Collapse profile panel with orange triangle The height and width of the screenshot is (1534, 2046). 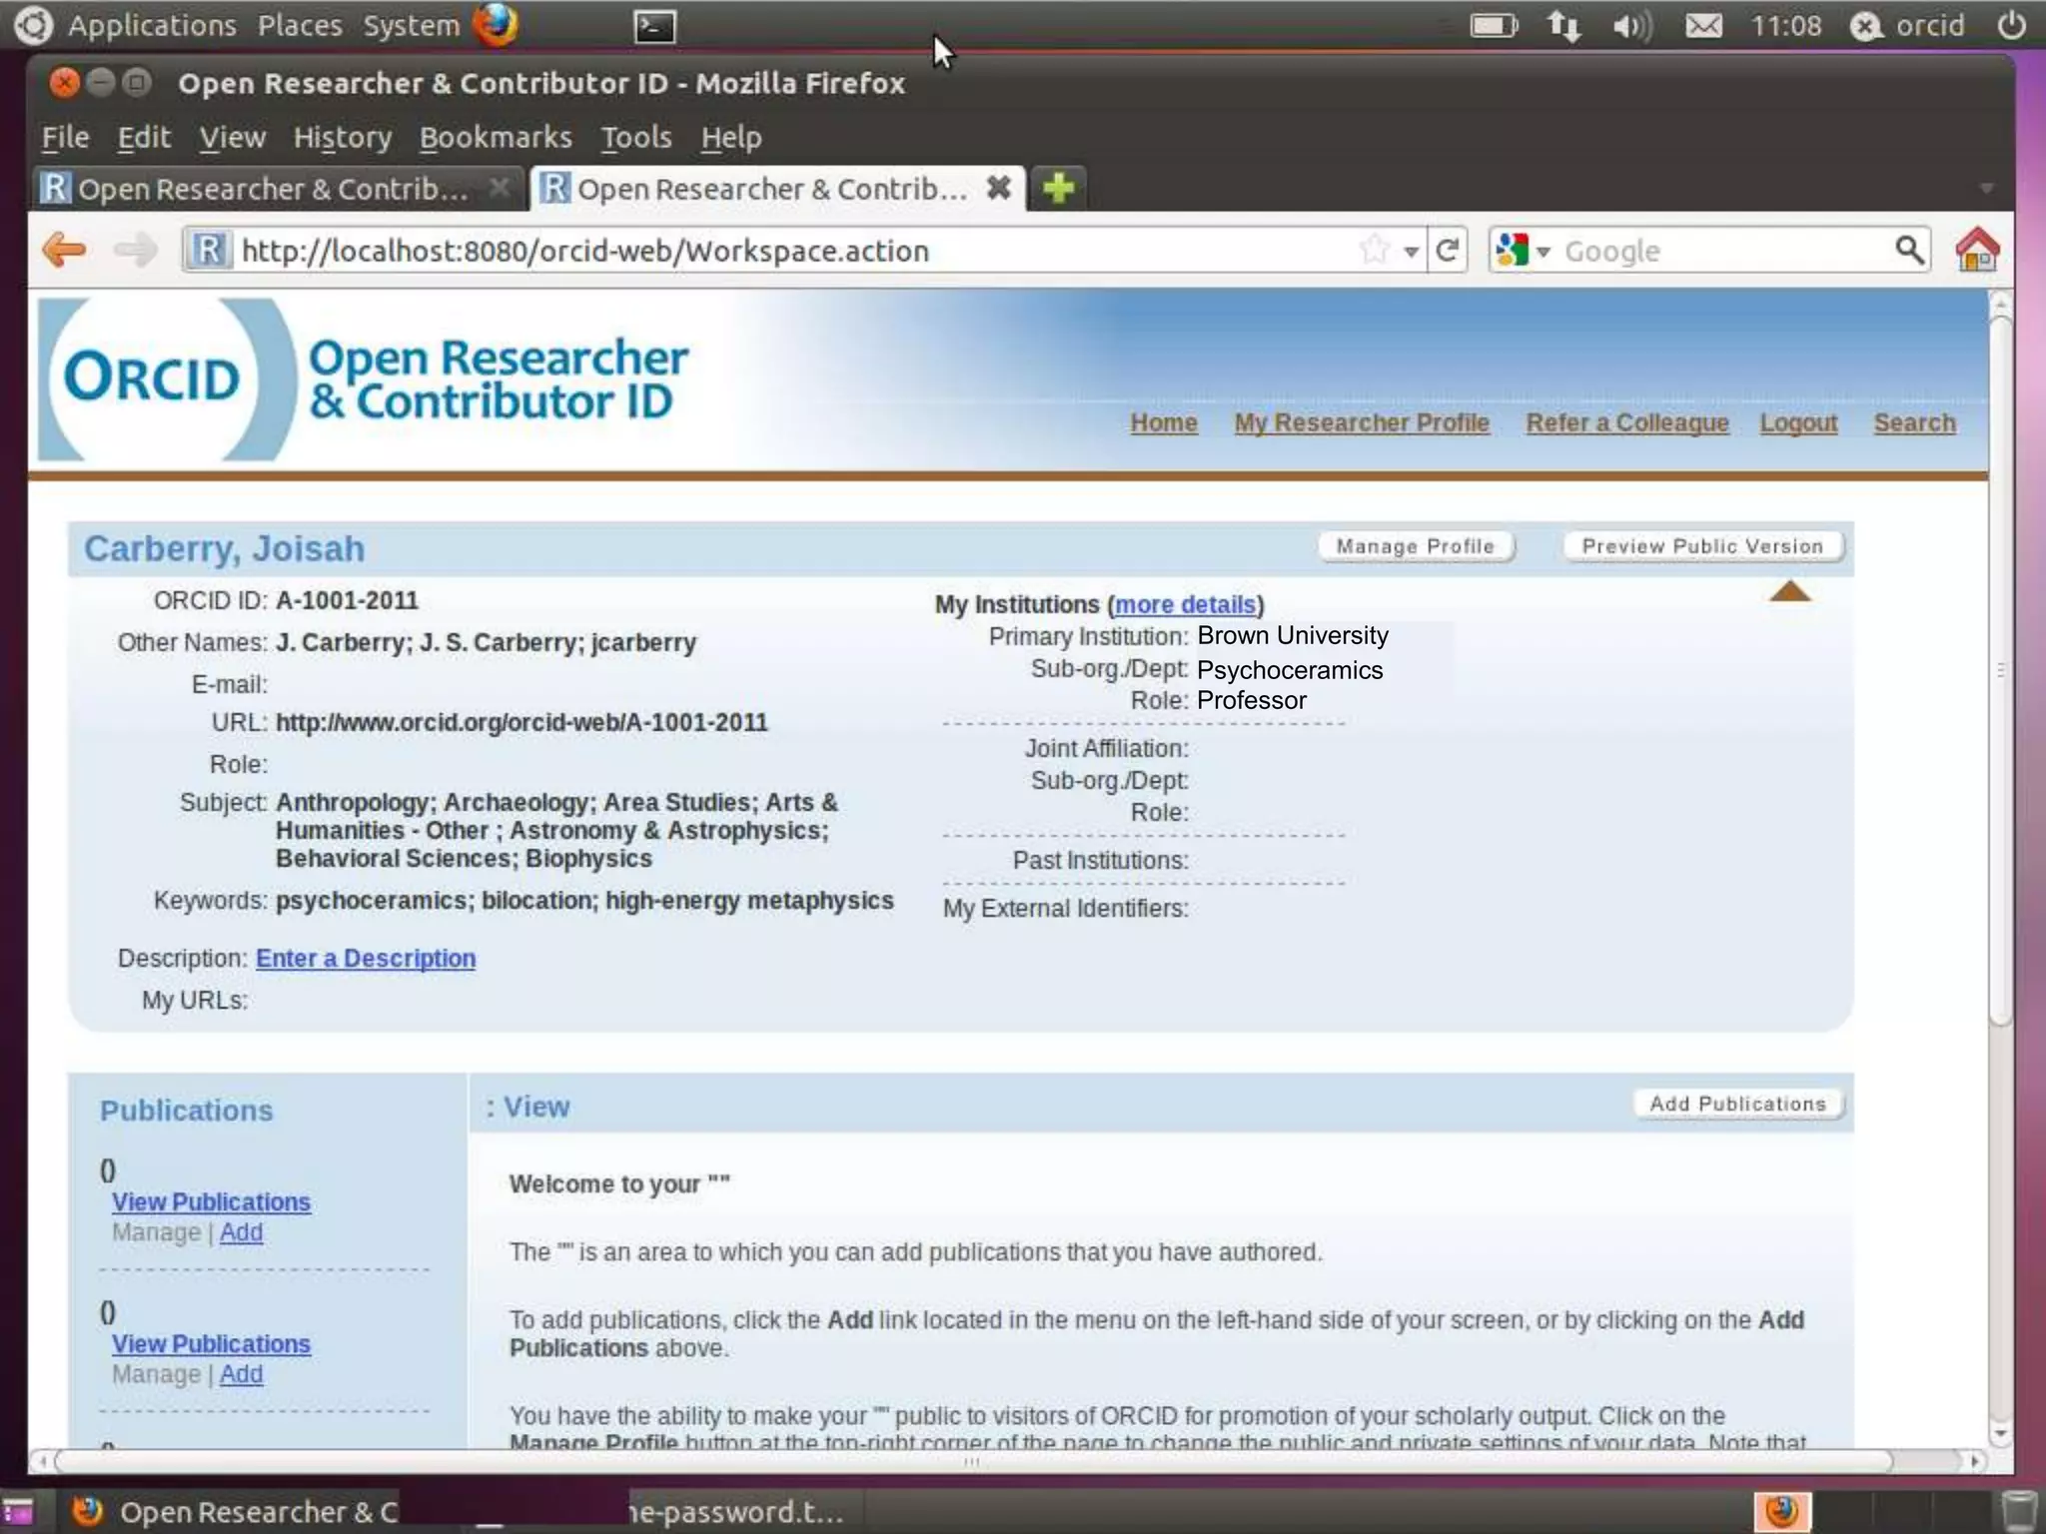coord(1789,592)
